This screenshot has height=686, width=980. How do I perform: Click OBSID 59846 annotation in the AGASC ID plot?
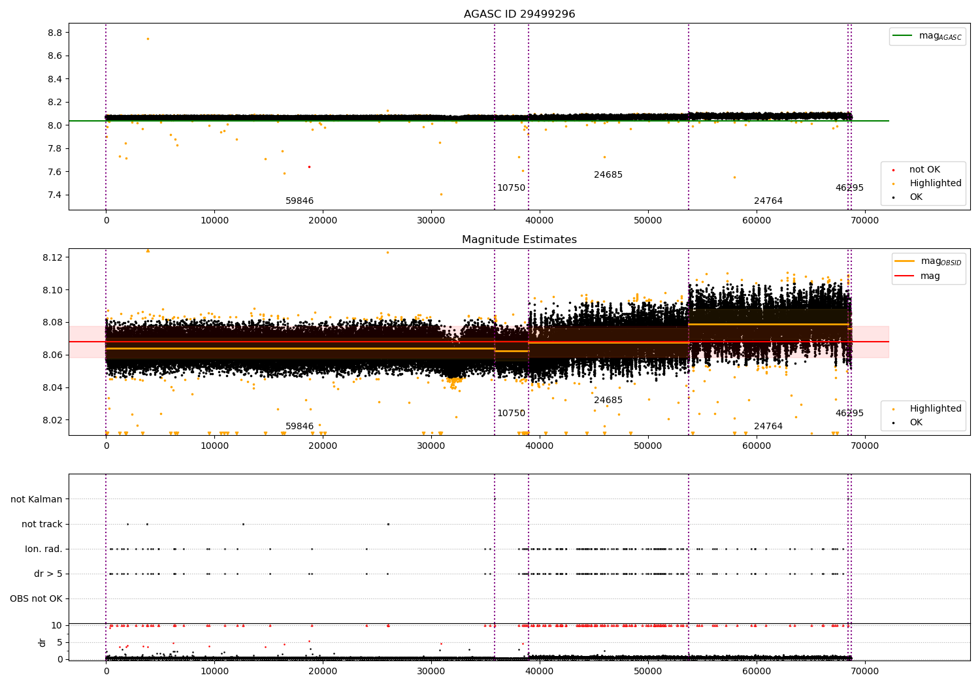click(x=299, y=201)
